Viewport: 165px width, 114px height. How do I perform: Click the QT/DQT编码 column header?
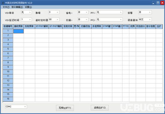pyautogui.click(x=56, y=26)
